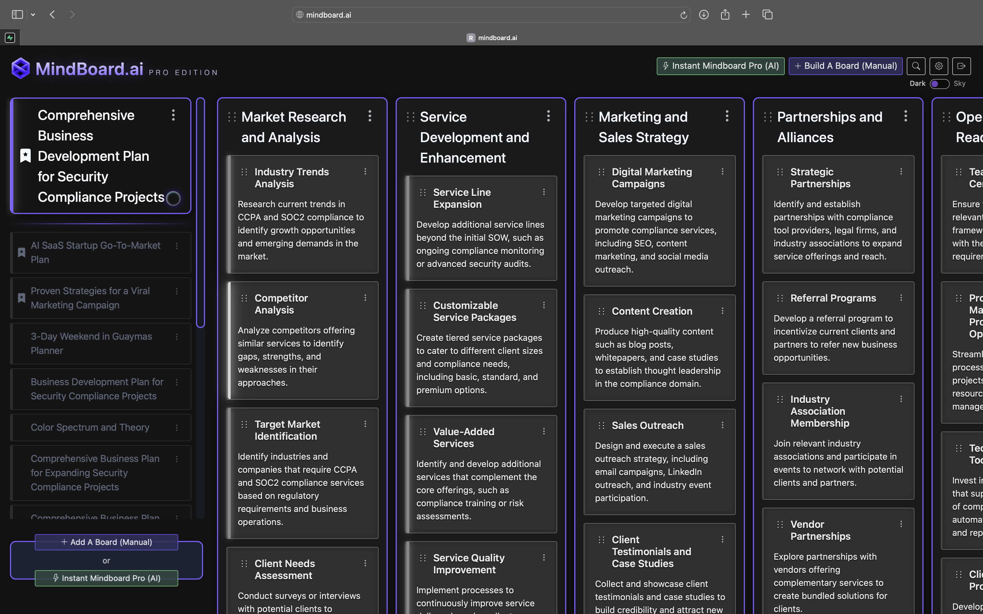Viewport: 983px width, 614px height.
Task: Click Safari downloads icon in toolbar
Action: pos(703,14)
